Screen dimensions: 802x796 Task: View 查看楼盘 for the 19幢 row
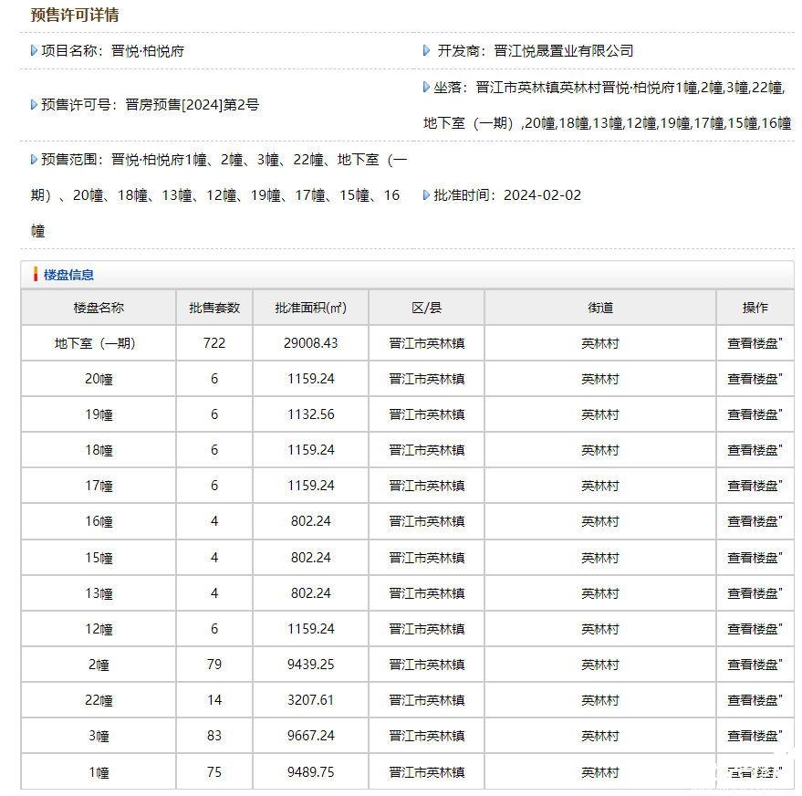click(x=753, y=414)
